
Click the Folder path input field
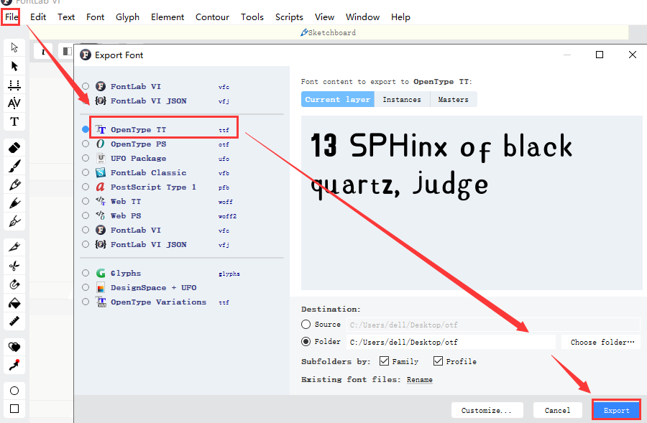tap(451, 342)
